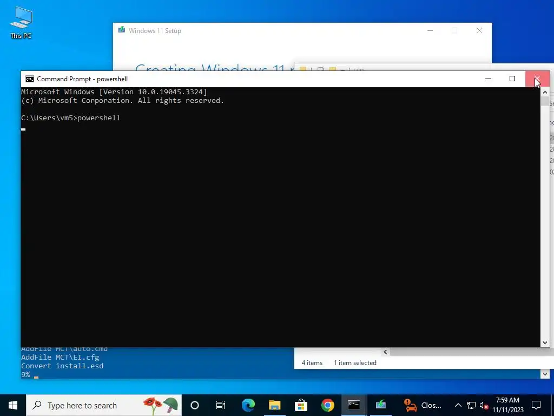Minimize the Command Prompt window
Screen dimensions: 554x416
pos(488,79)
